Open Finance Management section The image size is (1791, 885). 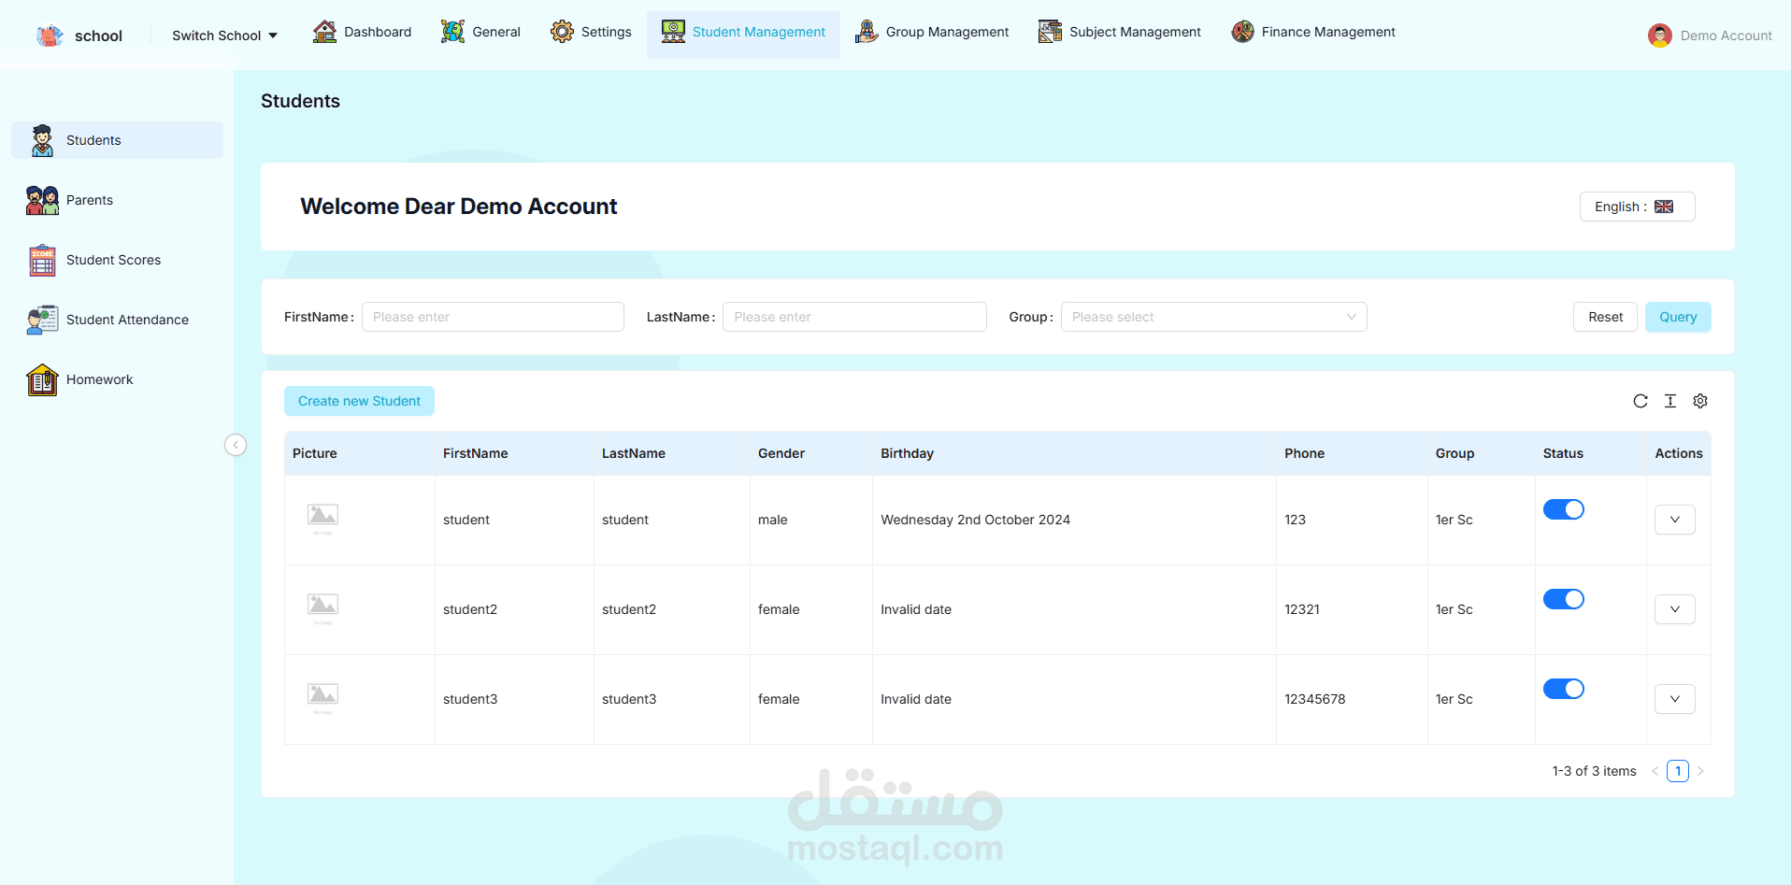click(x=1313, y=32)
